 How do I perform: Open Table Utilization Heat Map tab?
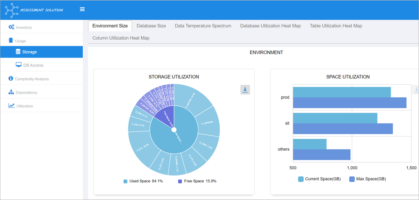(x=336, y=26)
